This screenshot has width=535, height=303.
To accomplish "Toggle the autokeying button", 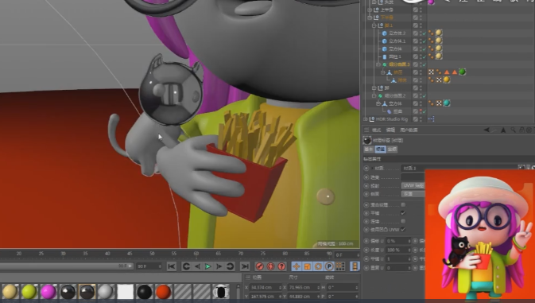I will pos(270,266).
